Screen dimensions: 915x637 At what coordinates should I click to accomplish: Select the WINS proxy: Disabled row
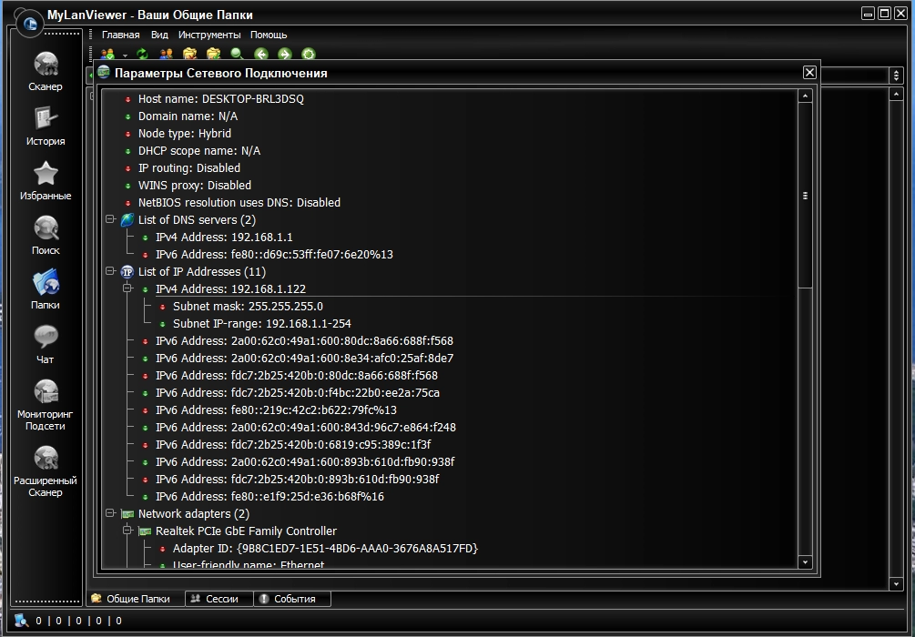(x=194, y=186)
